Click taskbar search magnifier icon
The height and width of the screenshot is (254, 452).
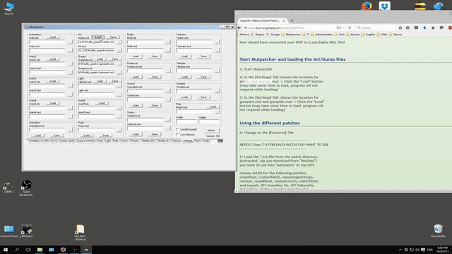pyautogui.click(x=17, y=250)
